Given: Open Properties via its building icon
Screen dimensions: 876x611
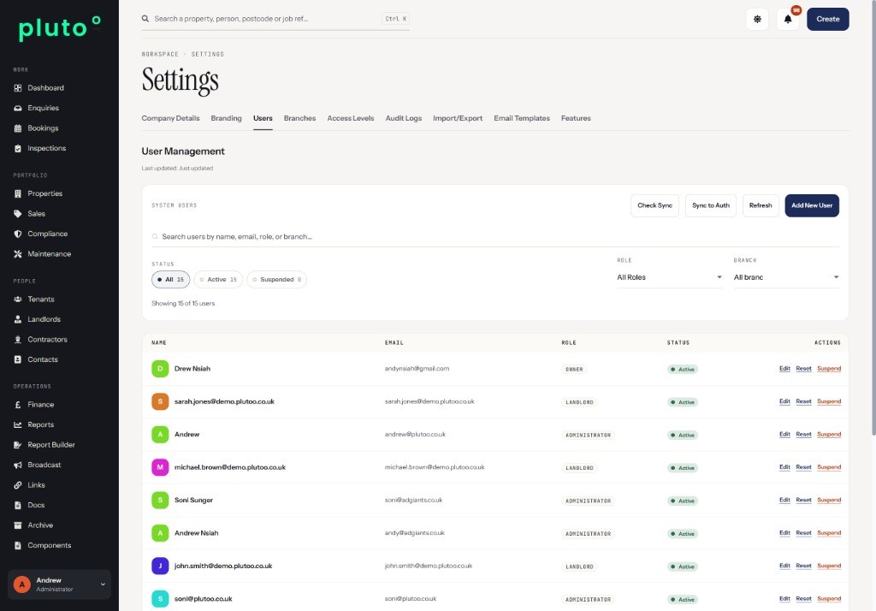Looking at the screenshot, I should [18, 193].
